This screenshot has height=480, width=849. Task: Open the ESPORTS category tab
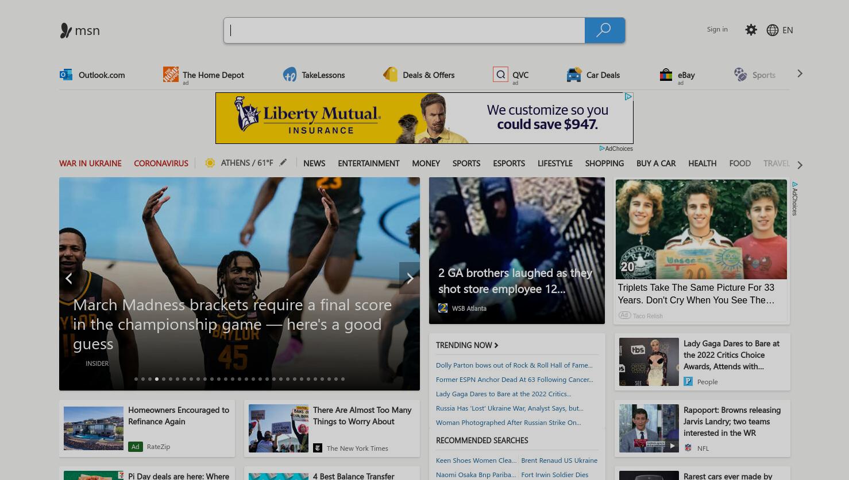[509, 163]
